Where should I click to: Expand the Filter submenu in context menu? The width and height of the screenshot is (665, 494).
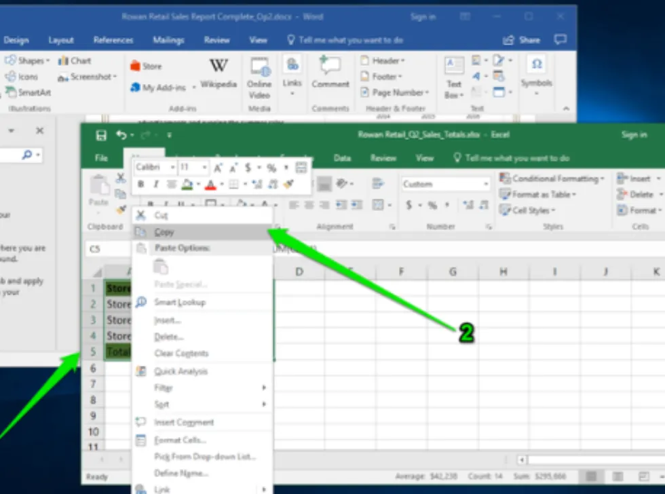pos(204,387)
